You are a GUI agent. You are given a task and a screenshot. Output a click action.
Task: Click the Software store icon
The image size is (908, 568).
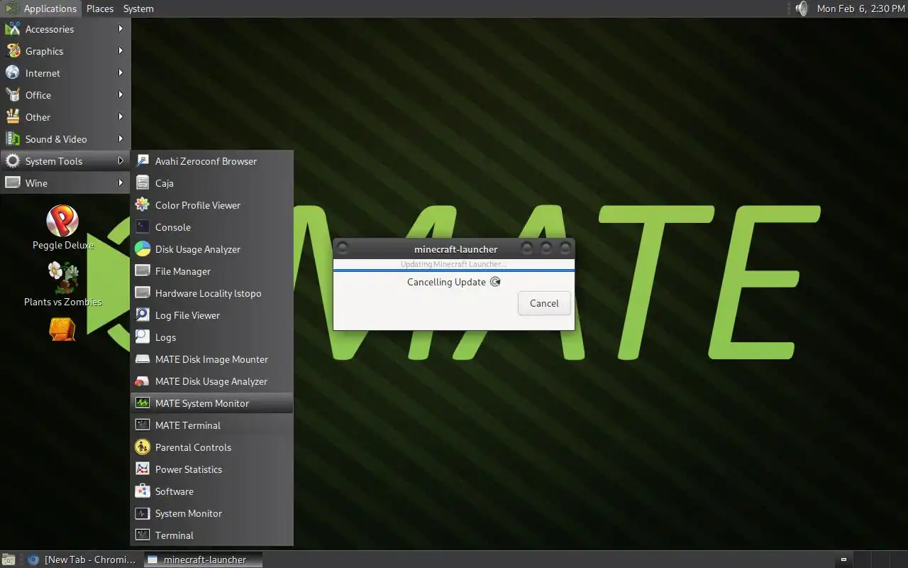[x=143, y=491]
